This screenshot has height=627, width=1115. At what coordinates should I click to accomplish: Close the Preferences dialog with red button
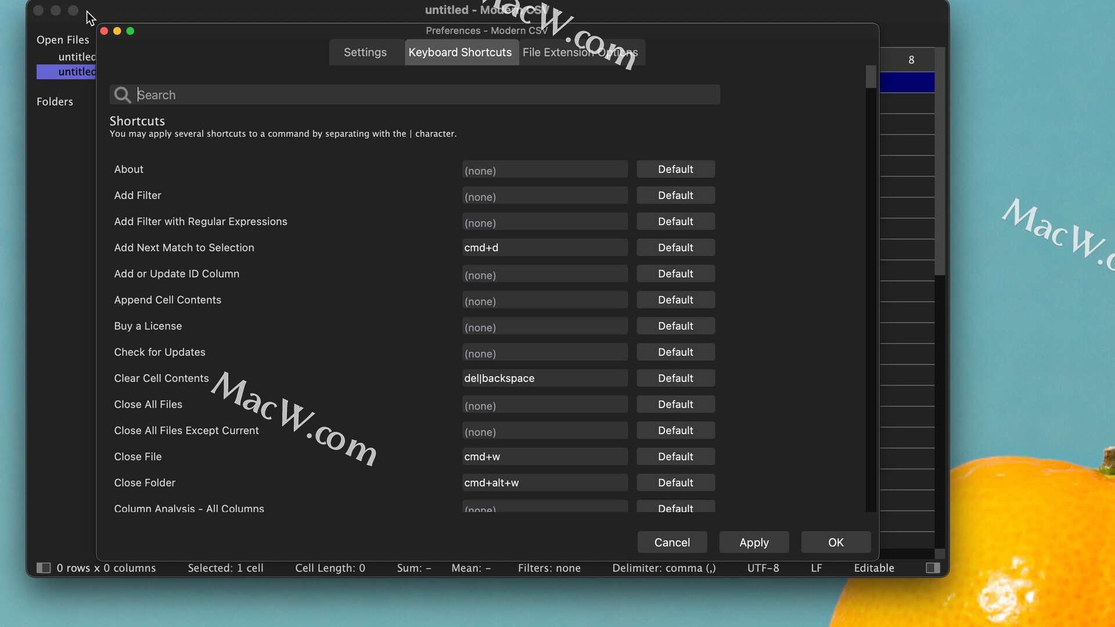click(104, 31)
